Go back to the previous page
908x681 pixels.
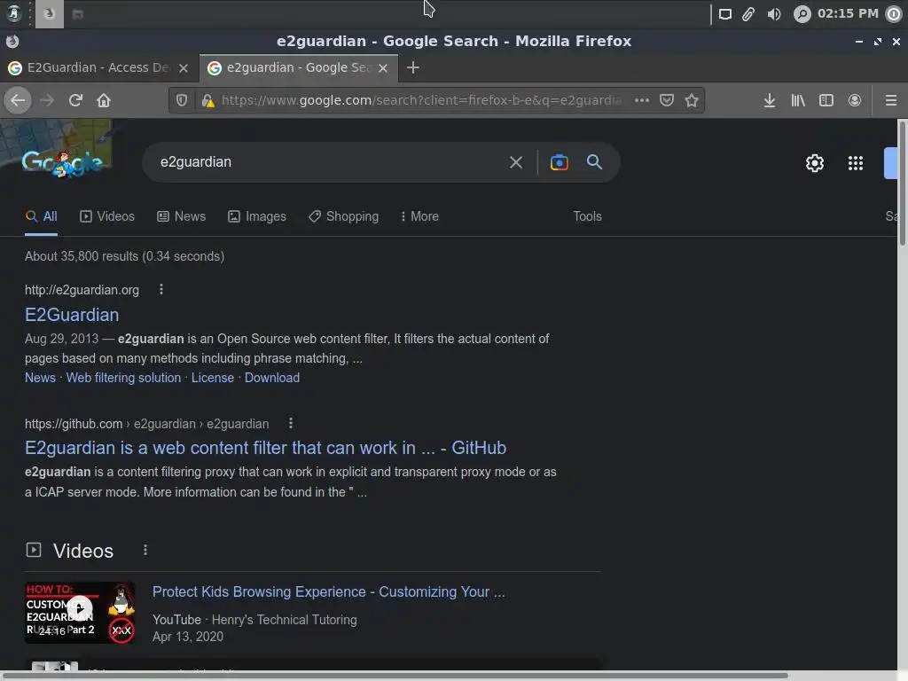pos(18,100)
